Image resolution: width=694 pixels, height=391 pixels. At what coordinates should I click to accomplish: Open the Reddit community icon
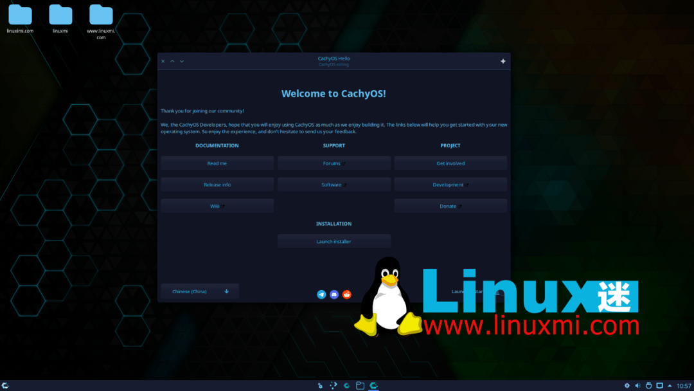[x=347, y=295]
